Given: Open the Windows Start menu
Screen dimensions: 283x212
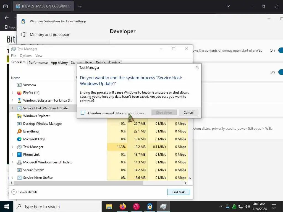Looking at the screenshot, I should [x=7, y=206].
